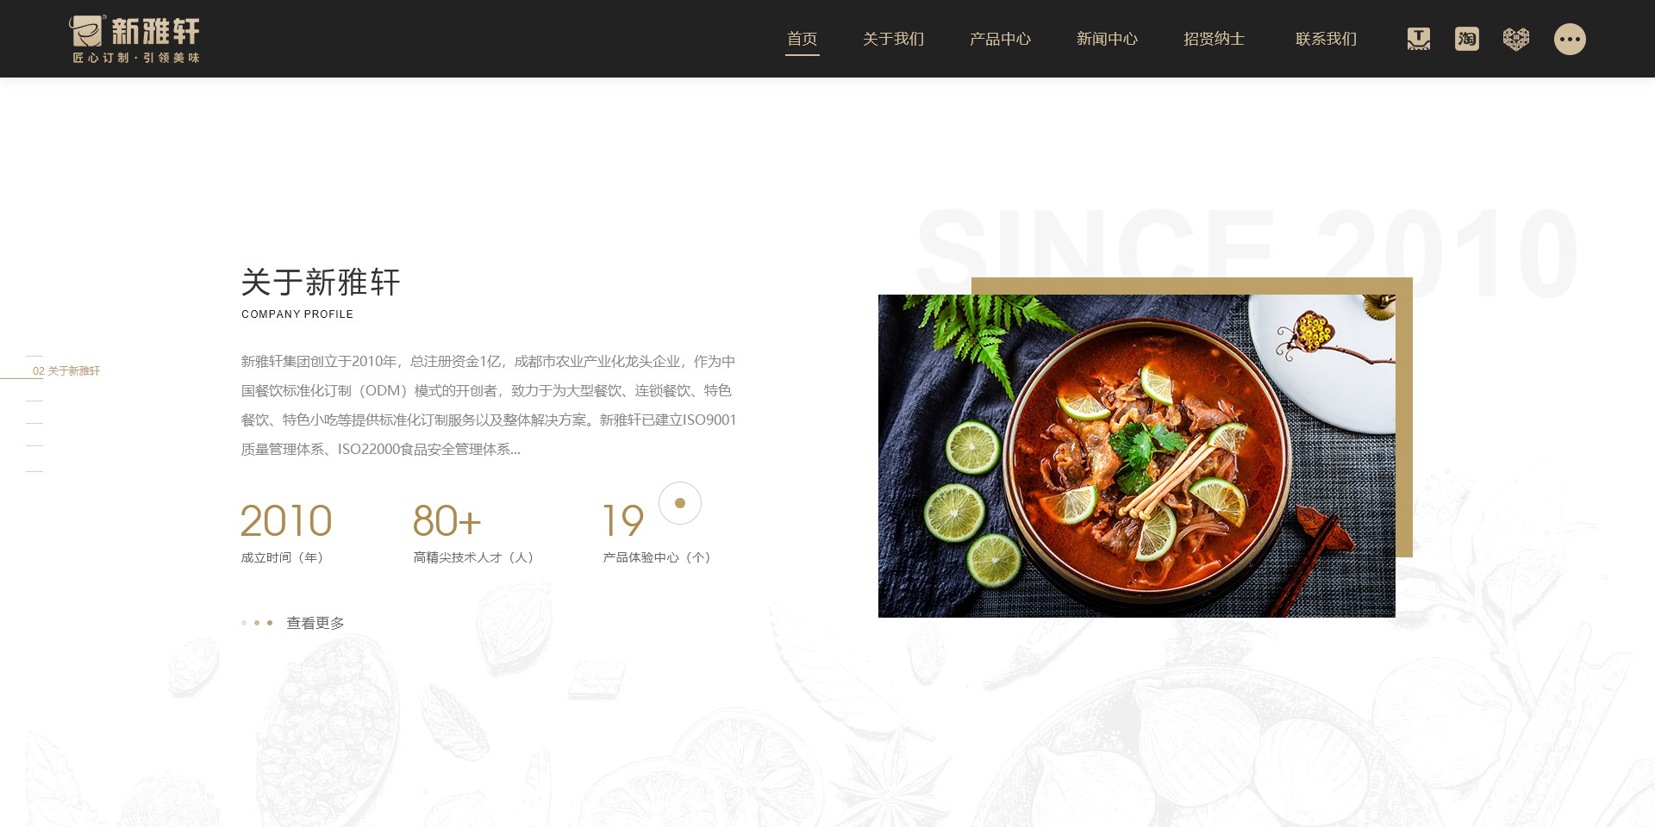
Task: Open the Taobao store icon
Action: point(1466,39)
